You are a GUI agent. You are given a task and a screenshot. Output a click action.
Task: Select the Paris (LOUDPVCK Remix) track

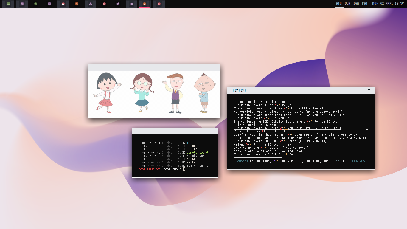point(280,141)
